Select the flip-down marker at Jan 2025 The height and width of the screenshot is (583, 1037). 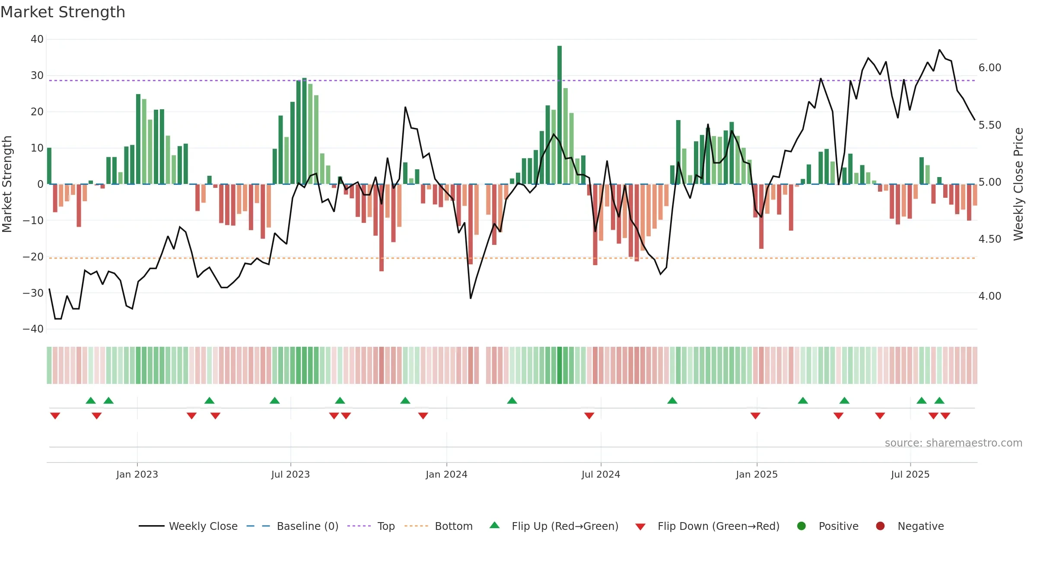click(755, 415)
